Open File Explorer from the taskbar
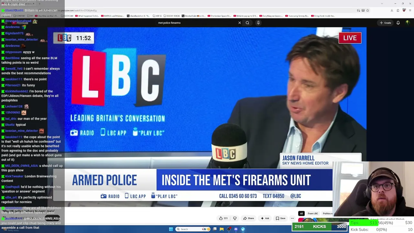414x233 pixels. coord(222,229)
